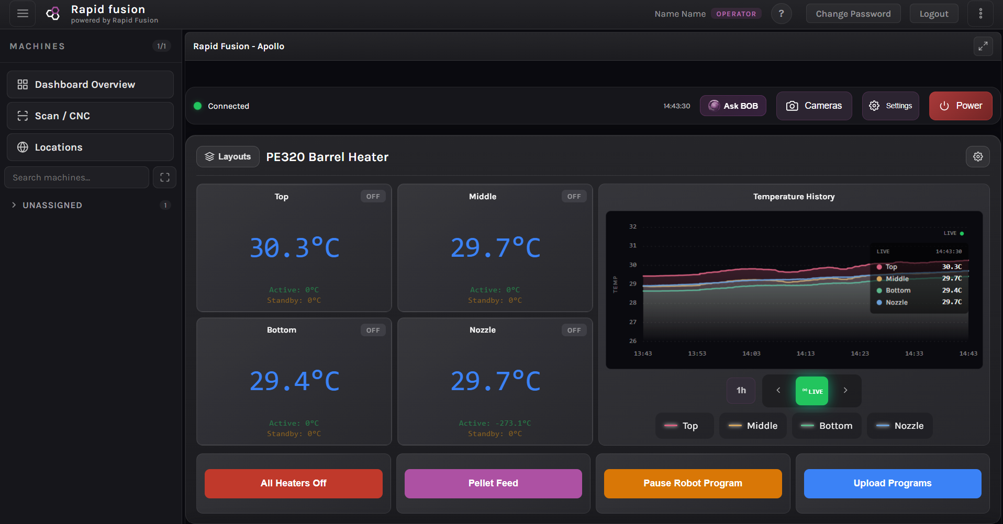Toggle the Middle heater OFF badge

574,197
